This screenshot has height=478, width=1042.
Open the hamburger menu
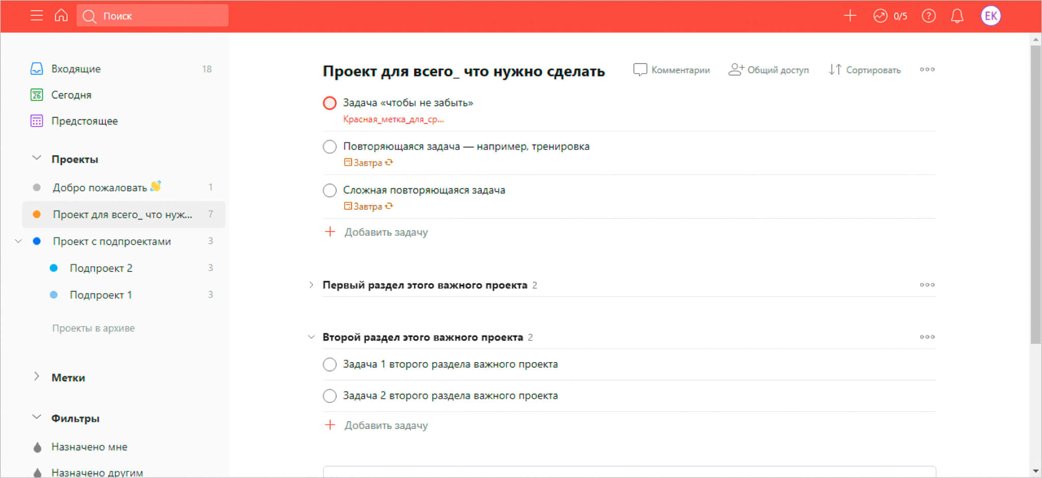36,16
